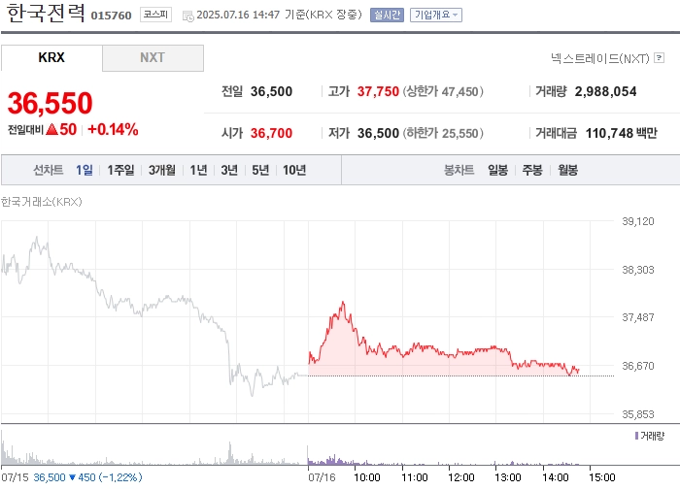
Task: Toggle the 실시간 real-time badge
Action: click(387, 15)
